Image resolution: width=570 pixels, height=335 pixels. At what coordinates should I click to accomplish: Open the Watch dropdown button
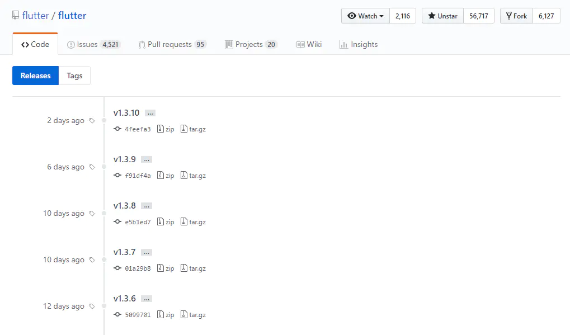[x=365, y=16]
